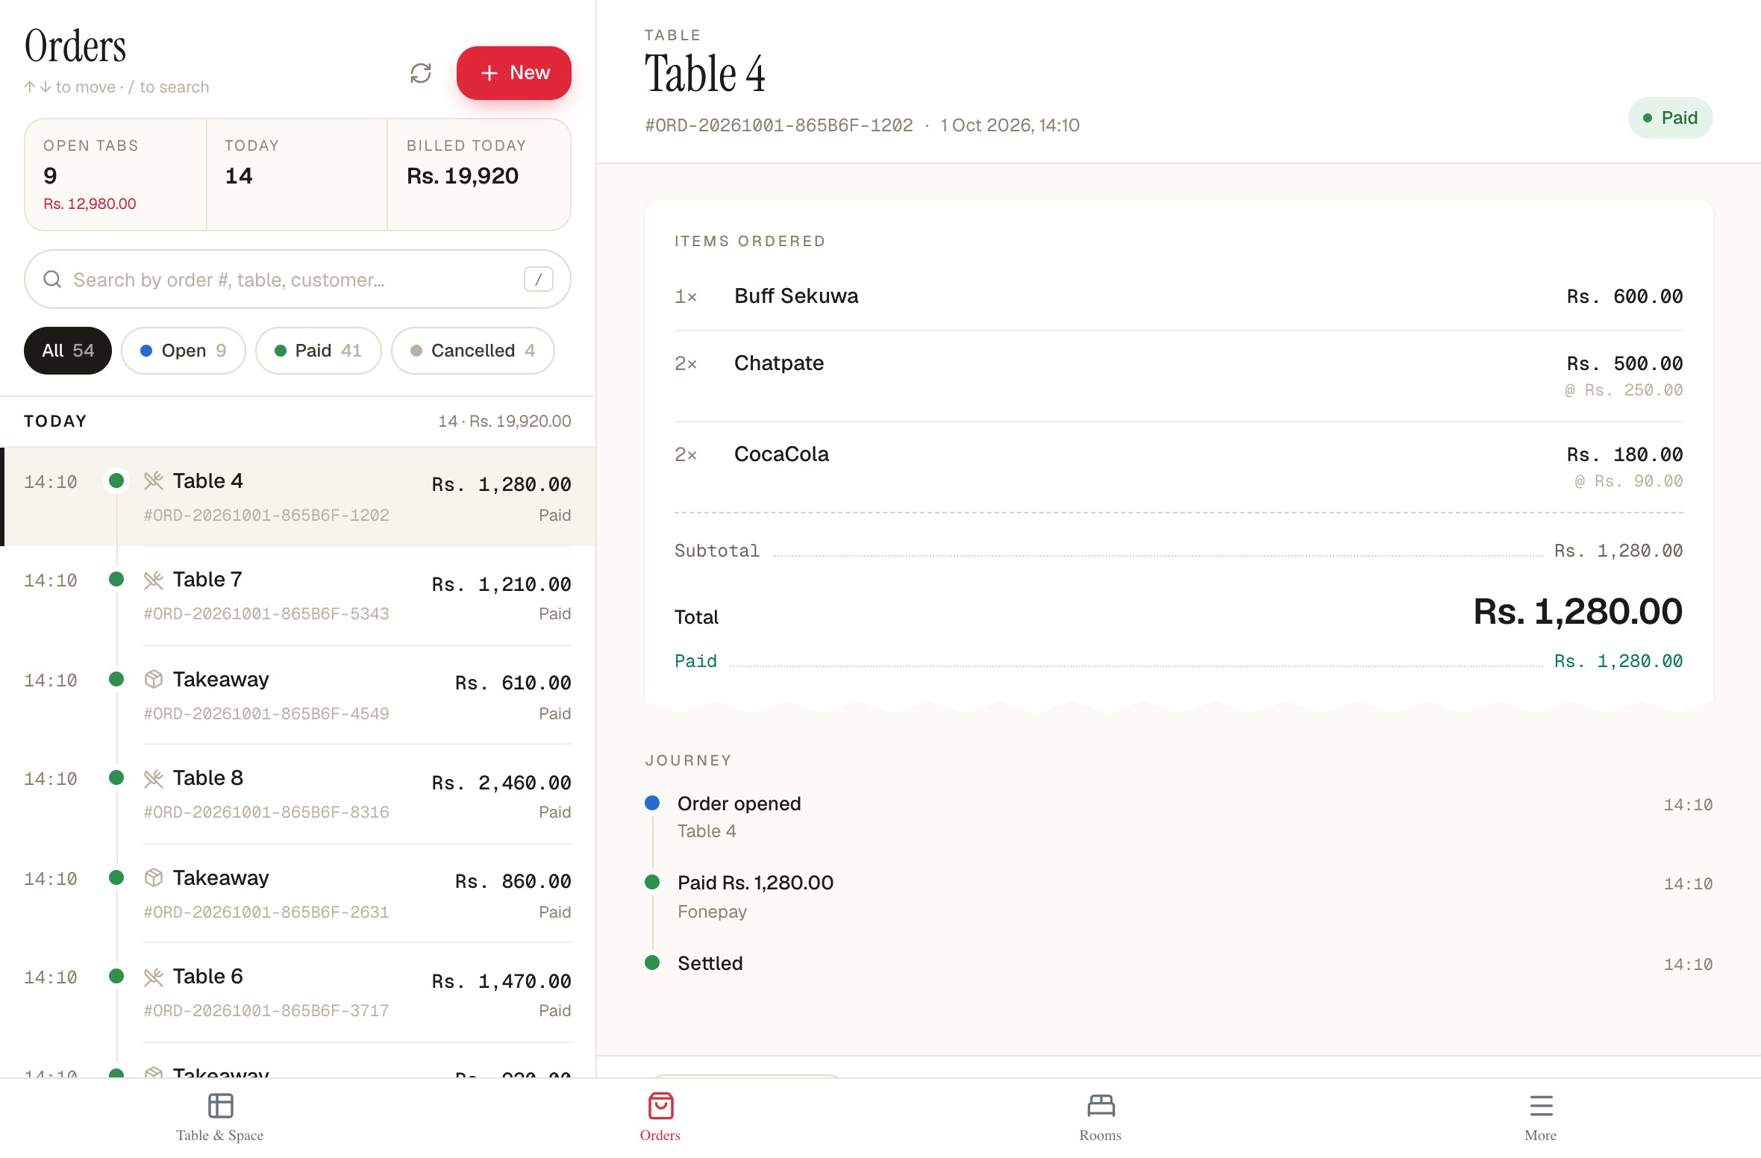Select Table 6 order Rs. 1,470.00
1761x1158 pixels.
pyautogui.click(x=298, y=993)
